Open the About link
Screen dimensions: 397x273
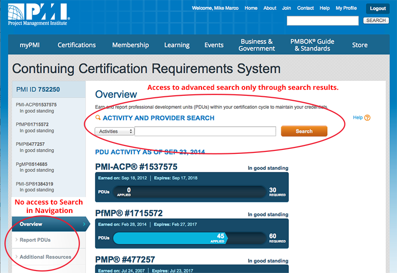point(269,8)
